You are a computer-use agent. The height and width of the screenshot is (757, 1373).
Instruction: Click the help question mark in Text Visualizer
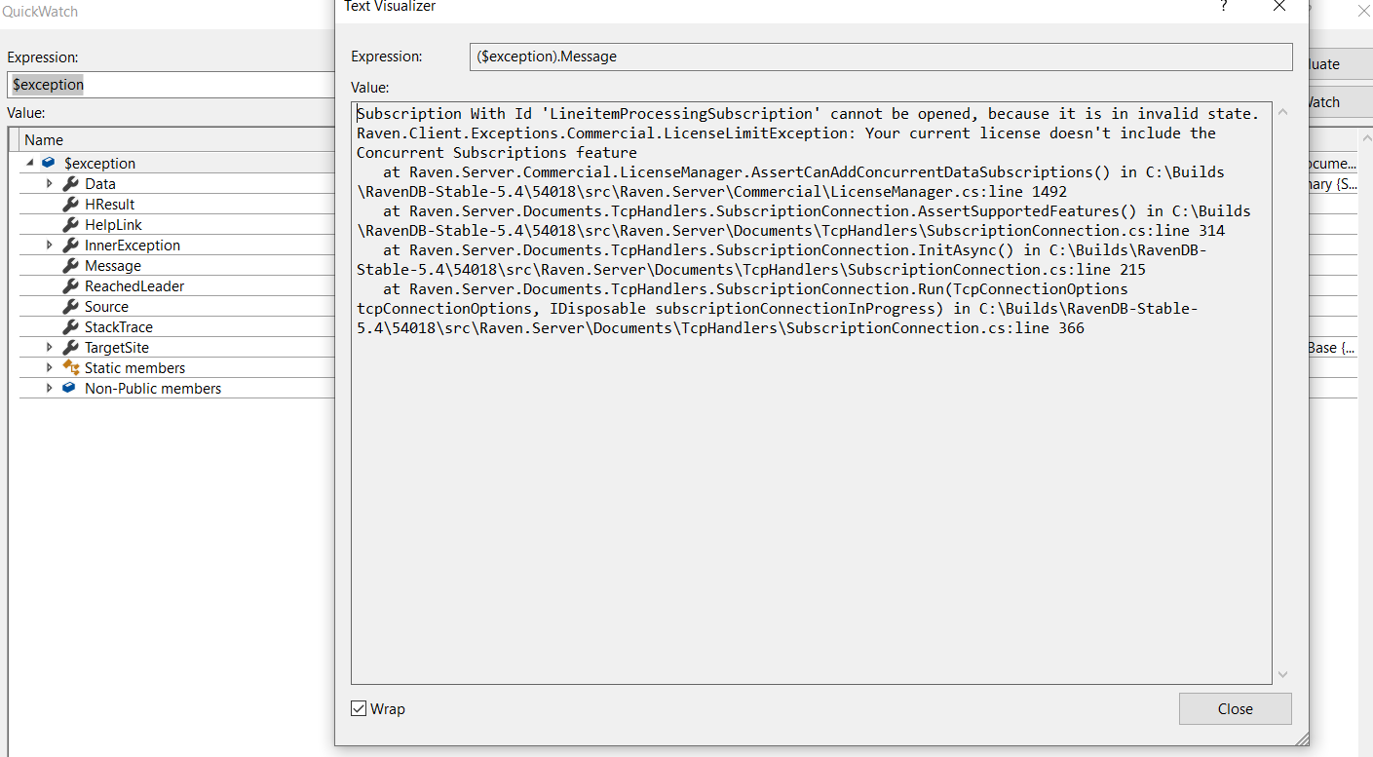click(x=1224, y=8)
